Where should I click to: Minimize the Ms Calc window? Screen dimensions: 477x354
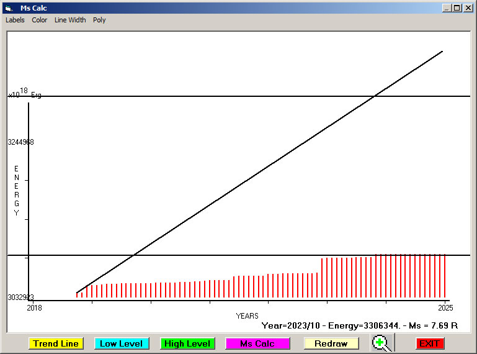[447, 8]
